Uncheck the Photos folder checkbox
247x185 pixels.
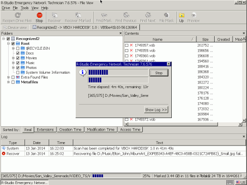coord(18,67)
